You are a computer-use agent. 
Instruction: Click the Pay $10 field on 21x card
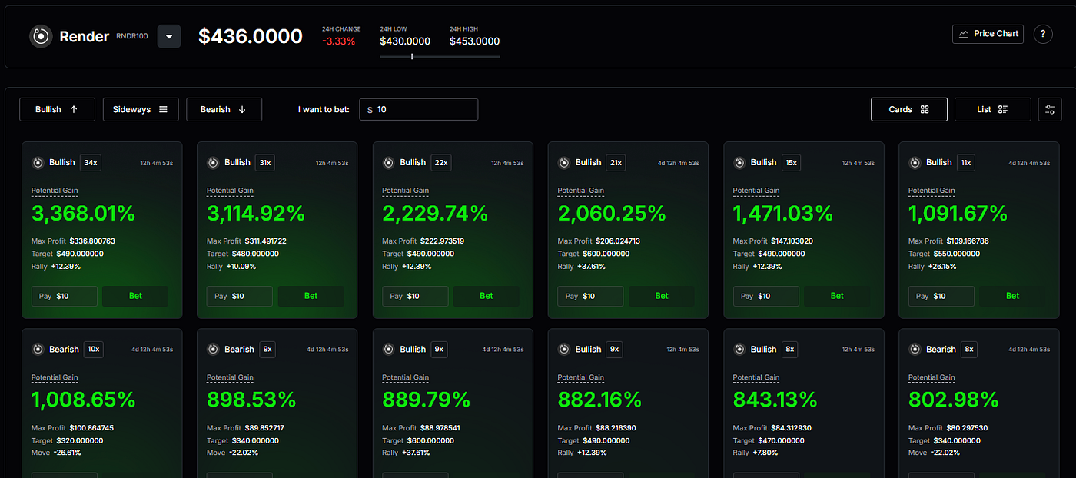(x=590, y=296)
